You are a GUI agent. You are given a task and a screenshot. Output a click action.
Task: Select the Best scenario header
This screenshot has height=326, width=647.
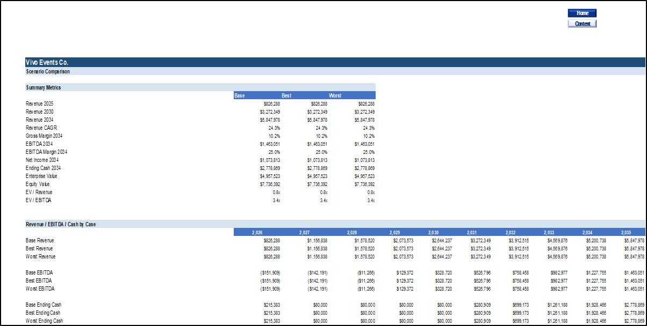(285, 95)
